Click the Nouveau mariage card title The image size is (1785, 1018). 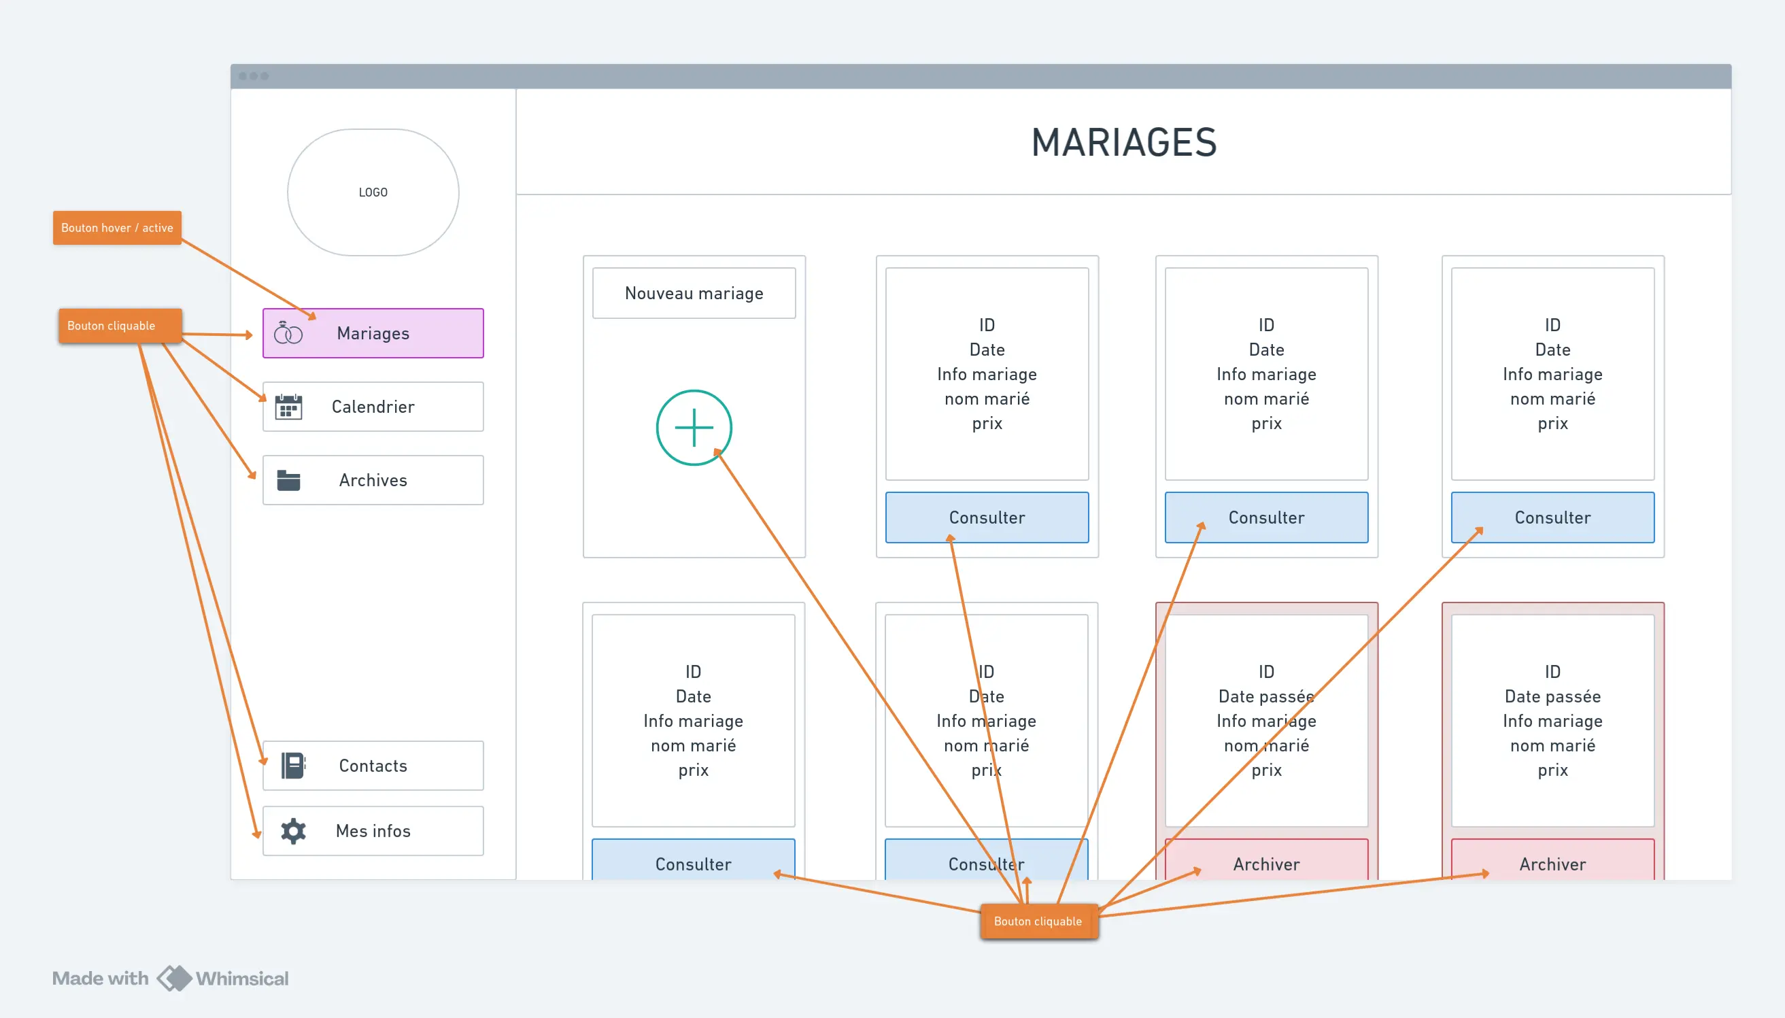pyautogui.click(x=693, y=292)
